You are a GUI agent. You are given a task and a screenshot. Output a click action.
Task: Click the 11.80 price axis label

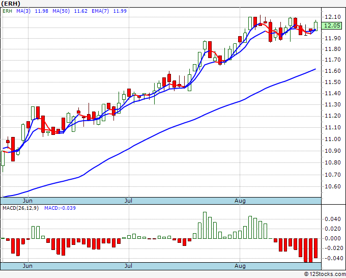[x=333, y=49]
